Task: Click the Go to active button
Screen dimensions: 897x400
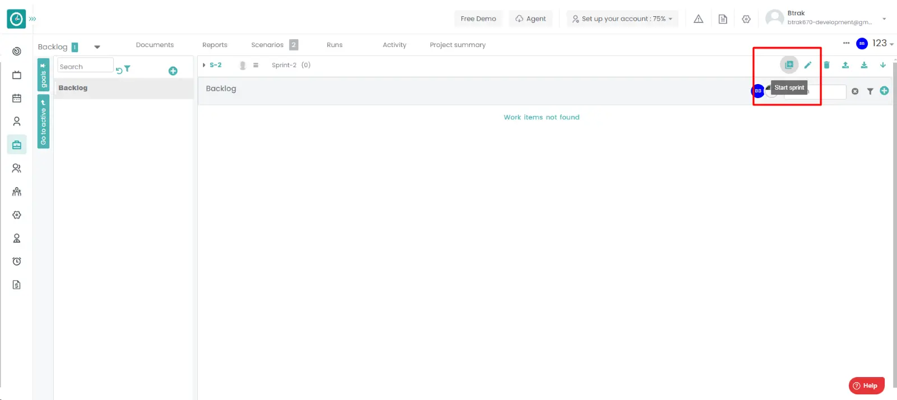Action: [x=43, y=122]
